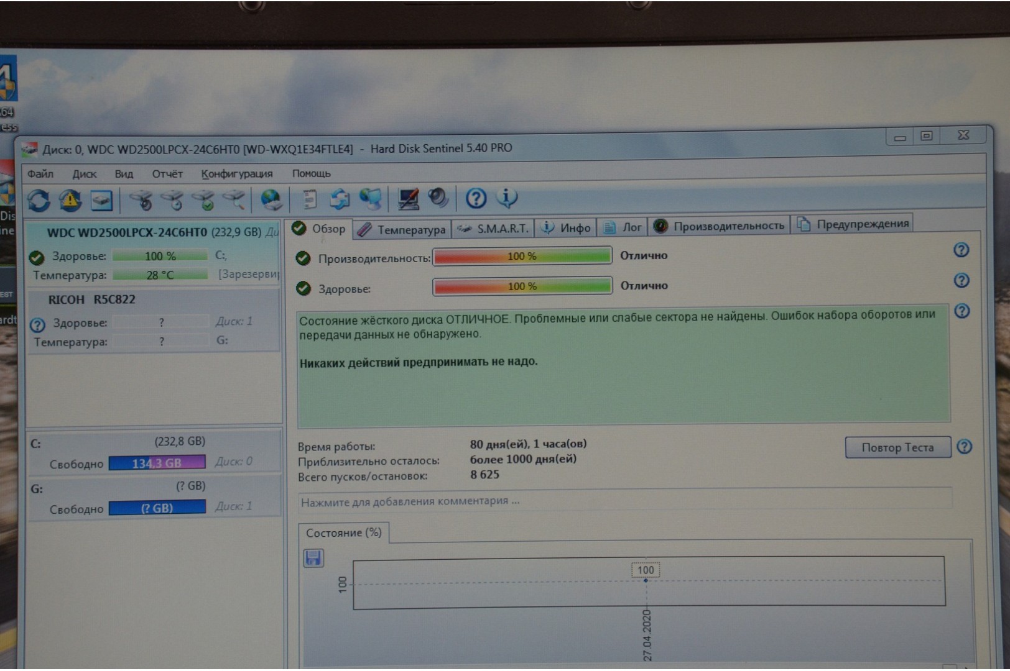Viewport: 1010px width, 671px height.
Task: Click the WDC health 100 % bar in sidebar
Action: (160, 256)
